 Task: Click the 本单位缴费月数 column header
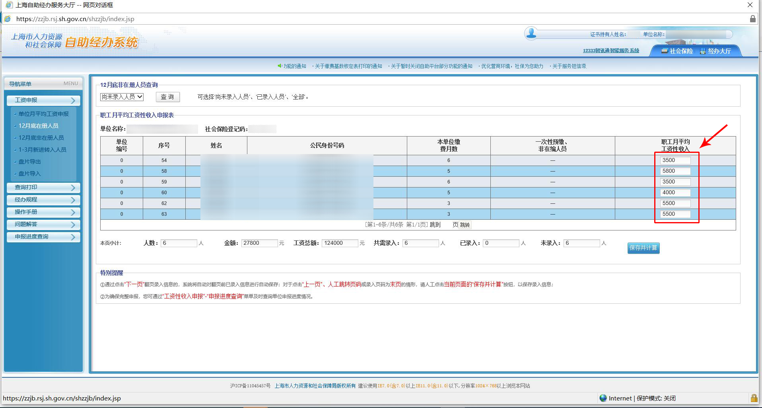(x=449, y=146)
